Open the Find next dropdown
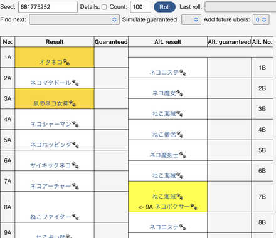The width and height of the screenshot is (276, 238). point(74,19)
